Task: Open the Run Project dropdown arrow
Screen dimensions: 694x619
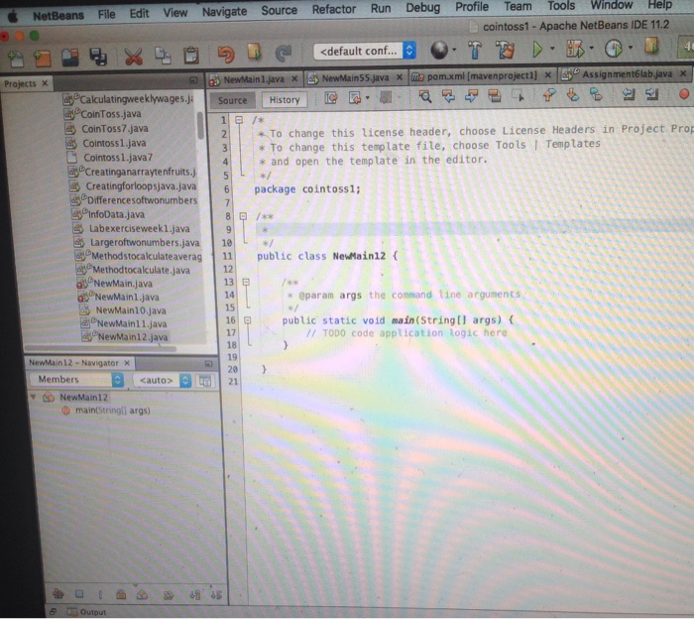Action: coord(552,48)
